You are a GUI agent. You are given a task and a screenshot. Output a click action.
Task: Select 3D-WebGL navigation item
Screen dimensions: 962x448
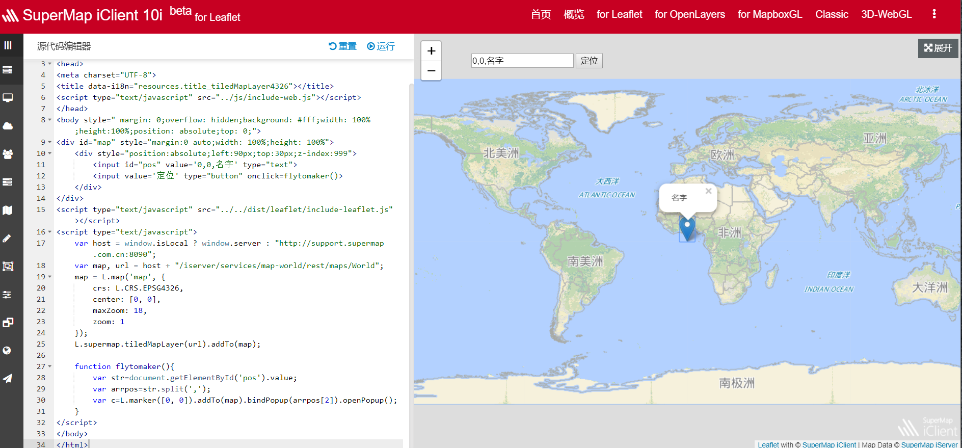pos(886,14)
